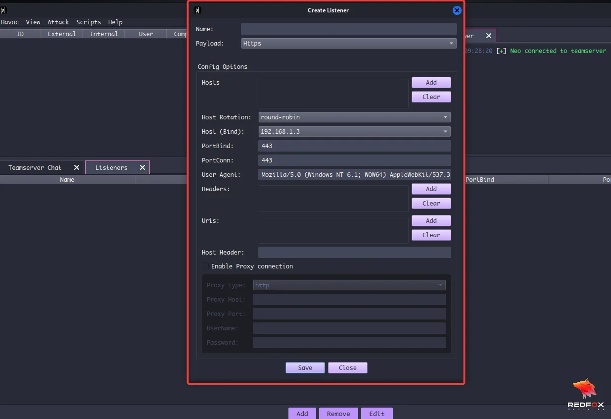The width and height of the screenshot is (611, 419).
Task: Close the teamserver event log tab
Action: click(488, 35)
